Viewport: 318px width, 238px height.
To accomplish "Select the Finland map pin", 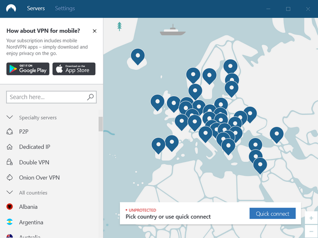I will (x=230, y=67).
